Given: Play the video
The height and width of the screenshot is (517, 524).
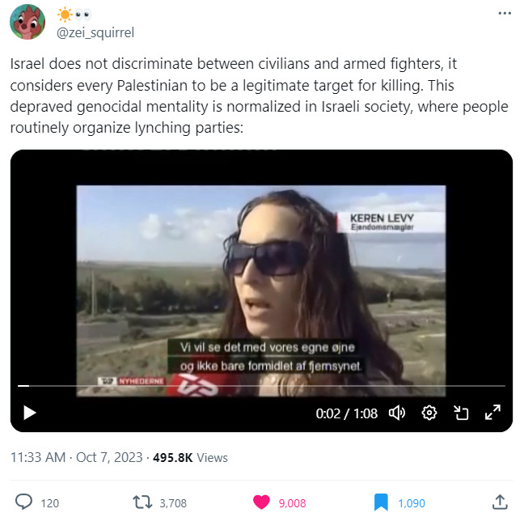Looking at the screenshot, I should (29, 413).
